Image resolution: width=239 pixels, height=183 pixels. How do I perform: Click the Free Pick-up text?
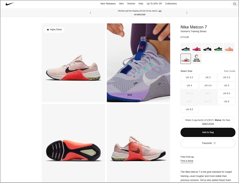[x=187, y=157]
